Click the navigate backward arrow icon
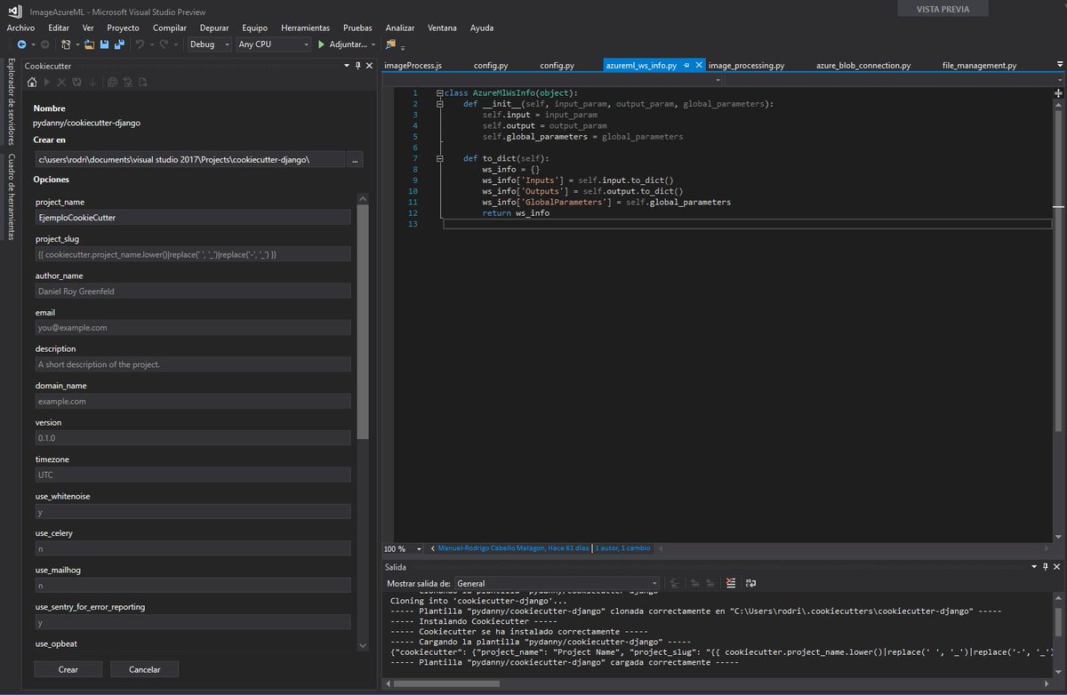 coord(20,44)
